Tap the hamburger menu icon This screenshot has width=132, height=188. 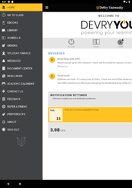[x=47, y=8]
